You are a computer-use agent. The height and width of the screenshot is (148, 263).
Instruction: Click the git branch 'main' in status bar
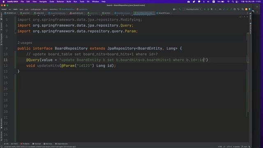click(x=245, y=147)
